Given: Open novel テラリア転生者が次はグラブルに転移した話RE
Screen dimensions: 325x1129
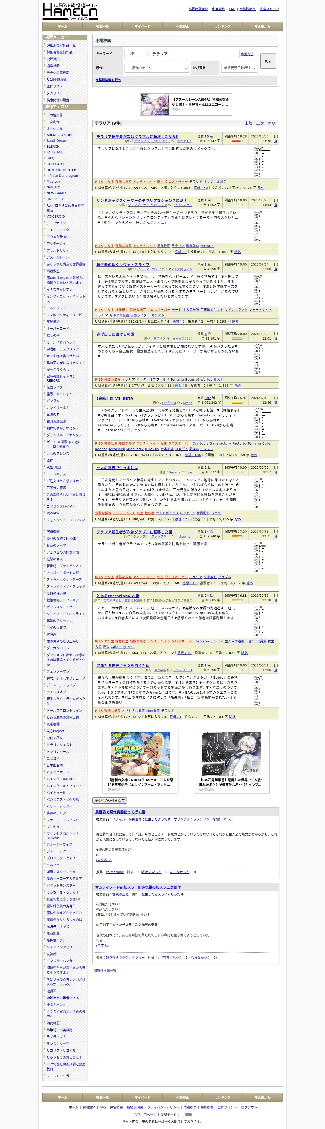Looking at the screenshot, I should coord(137,137).
